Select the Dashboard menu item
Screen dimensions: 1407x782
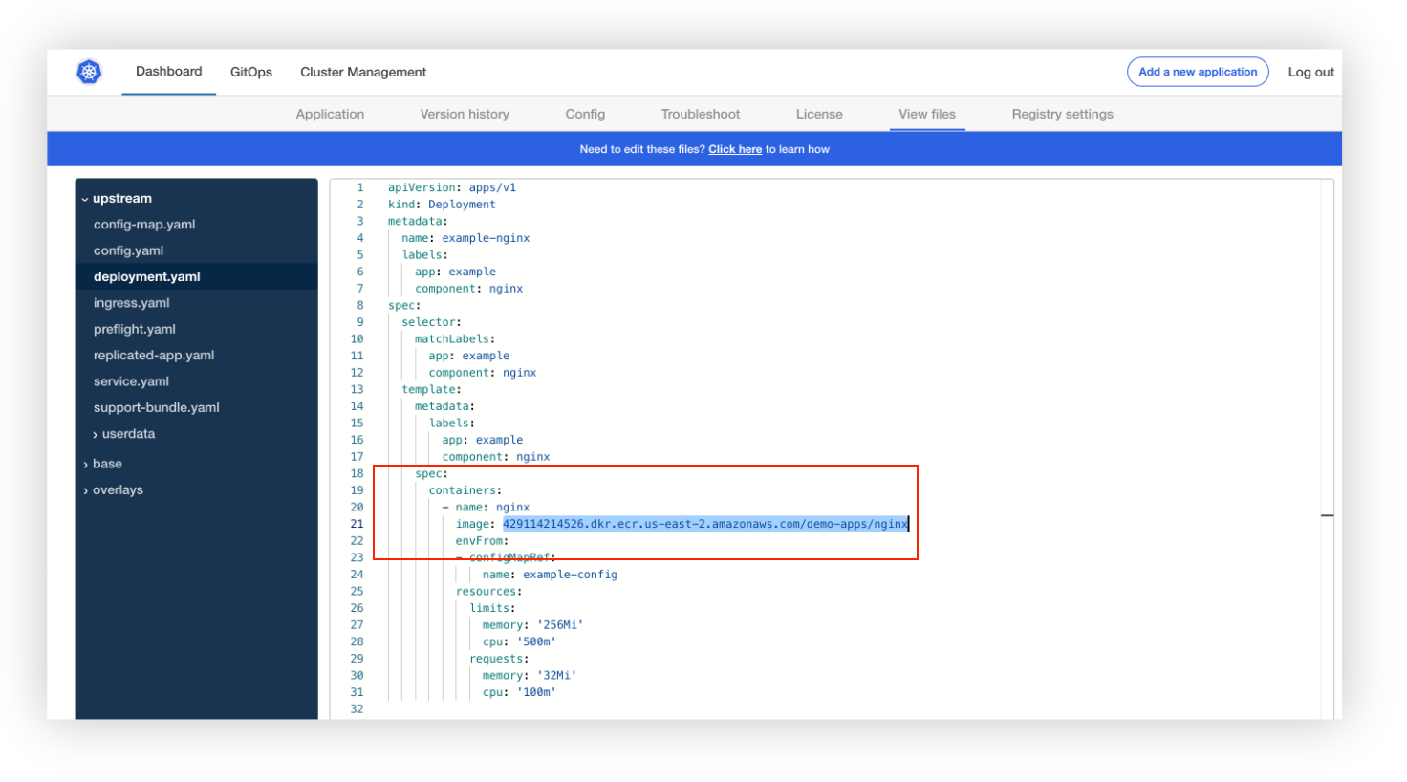[x=168, y=71]
